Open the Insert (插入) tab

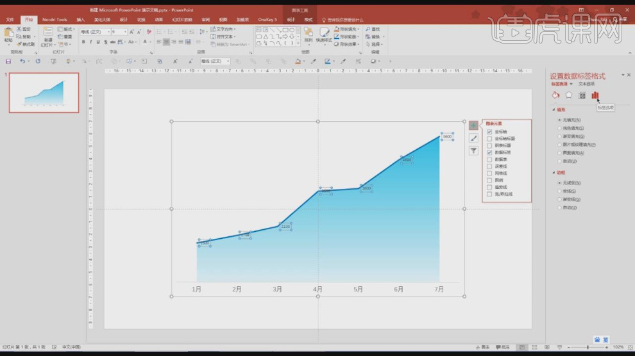click(81, 19)
